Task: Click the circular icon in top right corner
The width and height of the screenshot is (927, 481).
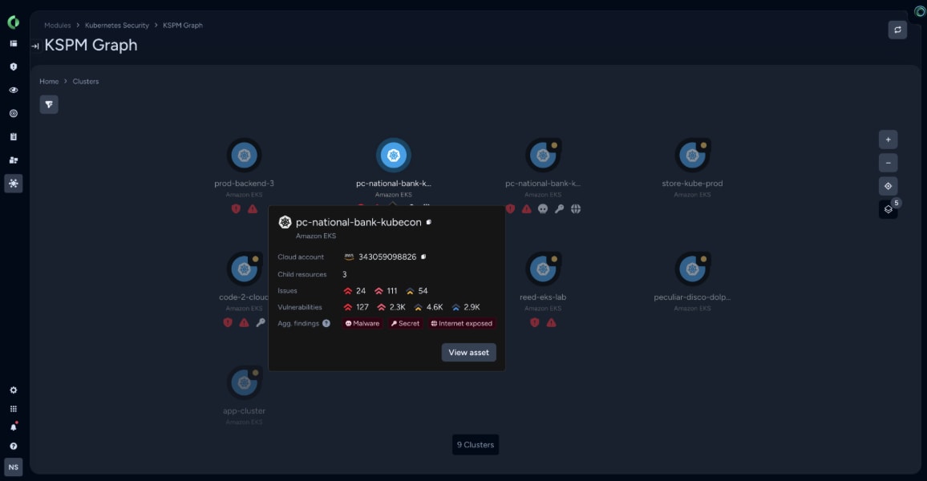Action: 920,10
